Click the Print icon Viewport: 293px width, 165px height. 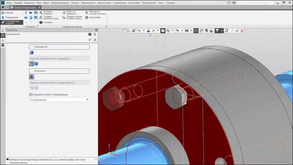pos(26,17)
